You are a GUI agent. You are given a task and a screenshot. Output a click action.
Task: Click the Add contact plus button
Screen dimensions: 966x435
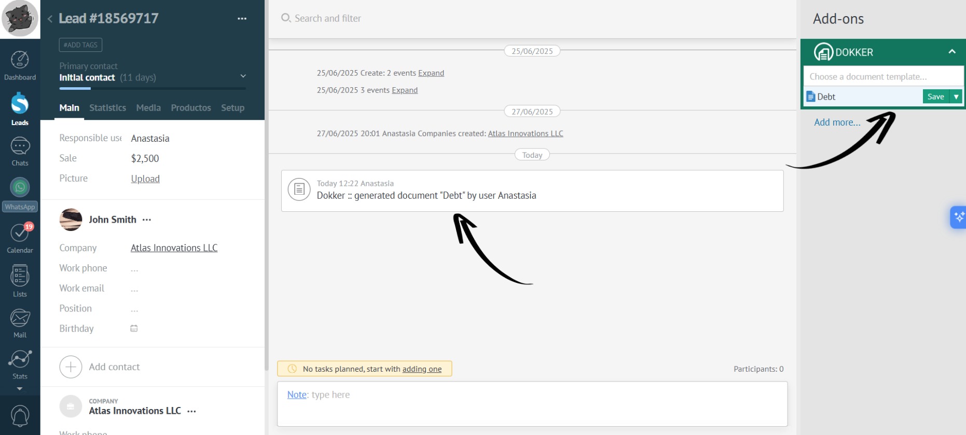(x=71, y=367)
